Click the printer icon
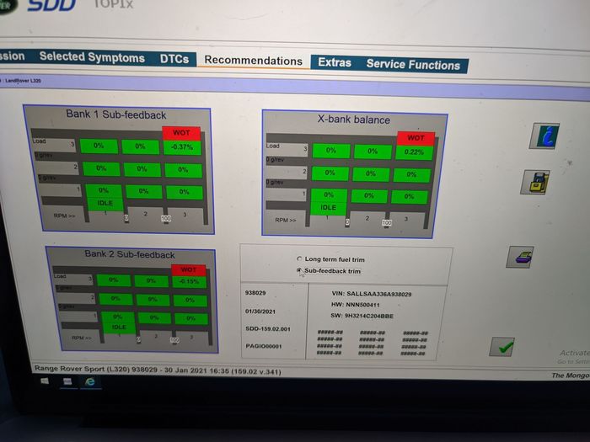The width and height of the screenshot is (590, 442). [520, 258]
